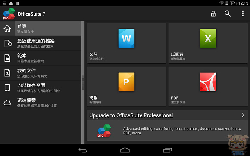
Task: Open the three-dot overflow menu
Action: [243, 14]
